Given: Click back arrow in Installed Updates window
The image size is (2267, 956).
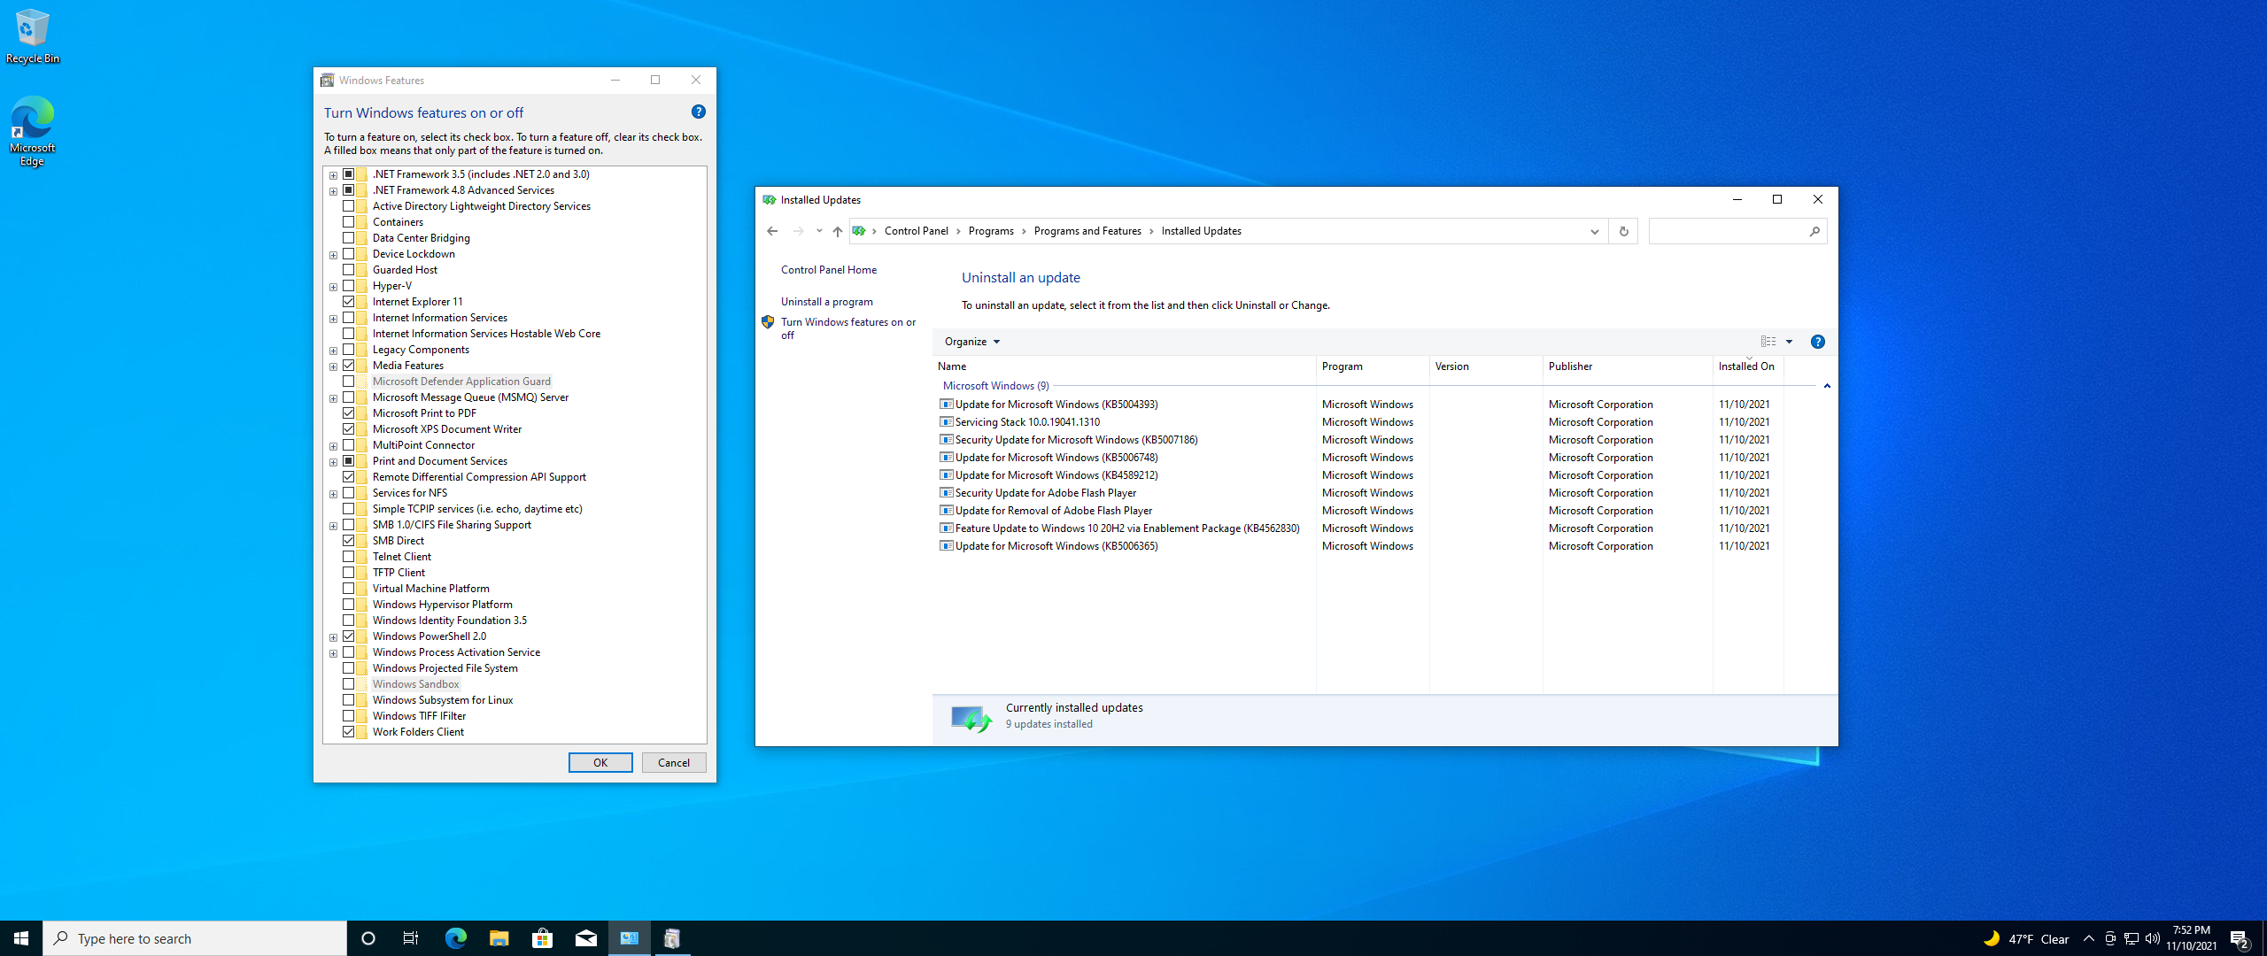Looking at the screenshot, I should (x=772, y=231).
